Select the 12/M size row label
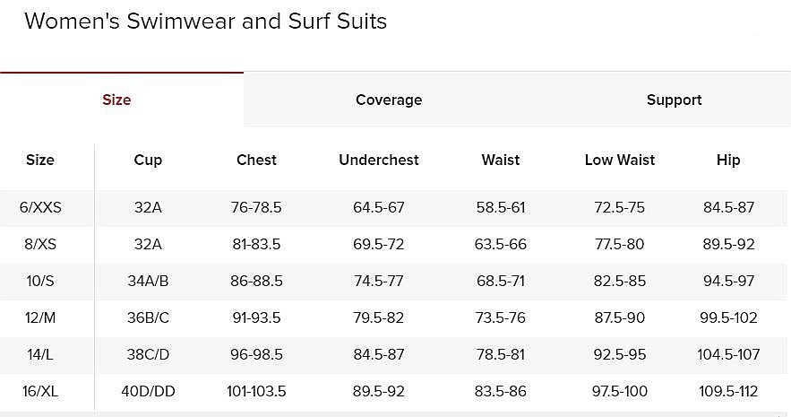 [x=40, y=317]
